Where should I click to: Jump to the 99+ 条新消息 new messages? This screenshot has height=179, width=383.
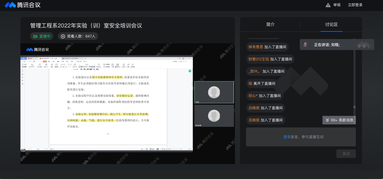coord(339,120)
